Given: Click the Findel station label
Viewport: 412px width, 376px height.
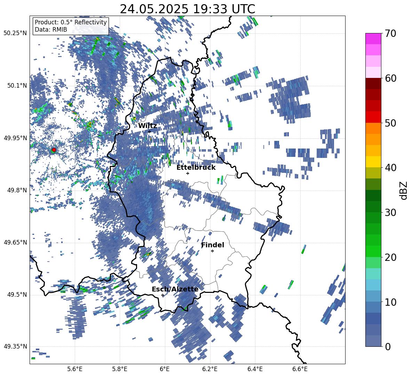Looking at the screenshot, I should 213,245.
